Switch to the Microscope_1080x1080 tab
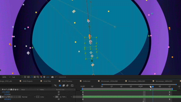181x102 pixels. (137, 81)
